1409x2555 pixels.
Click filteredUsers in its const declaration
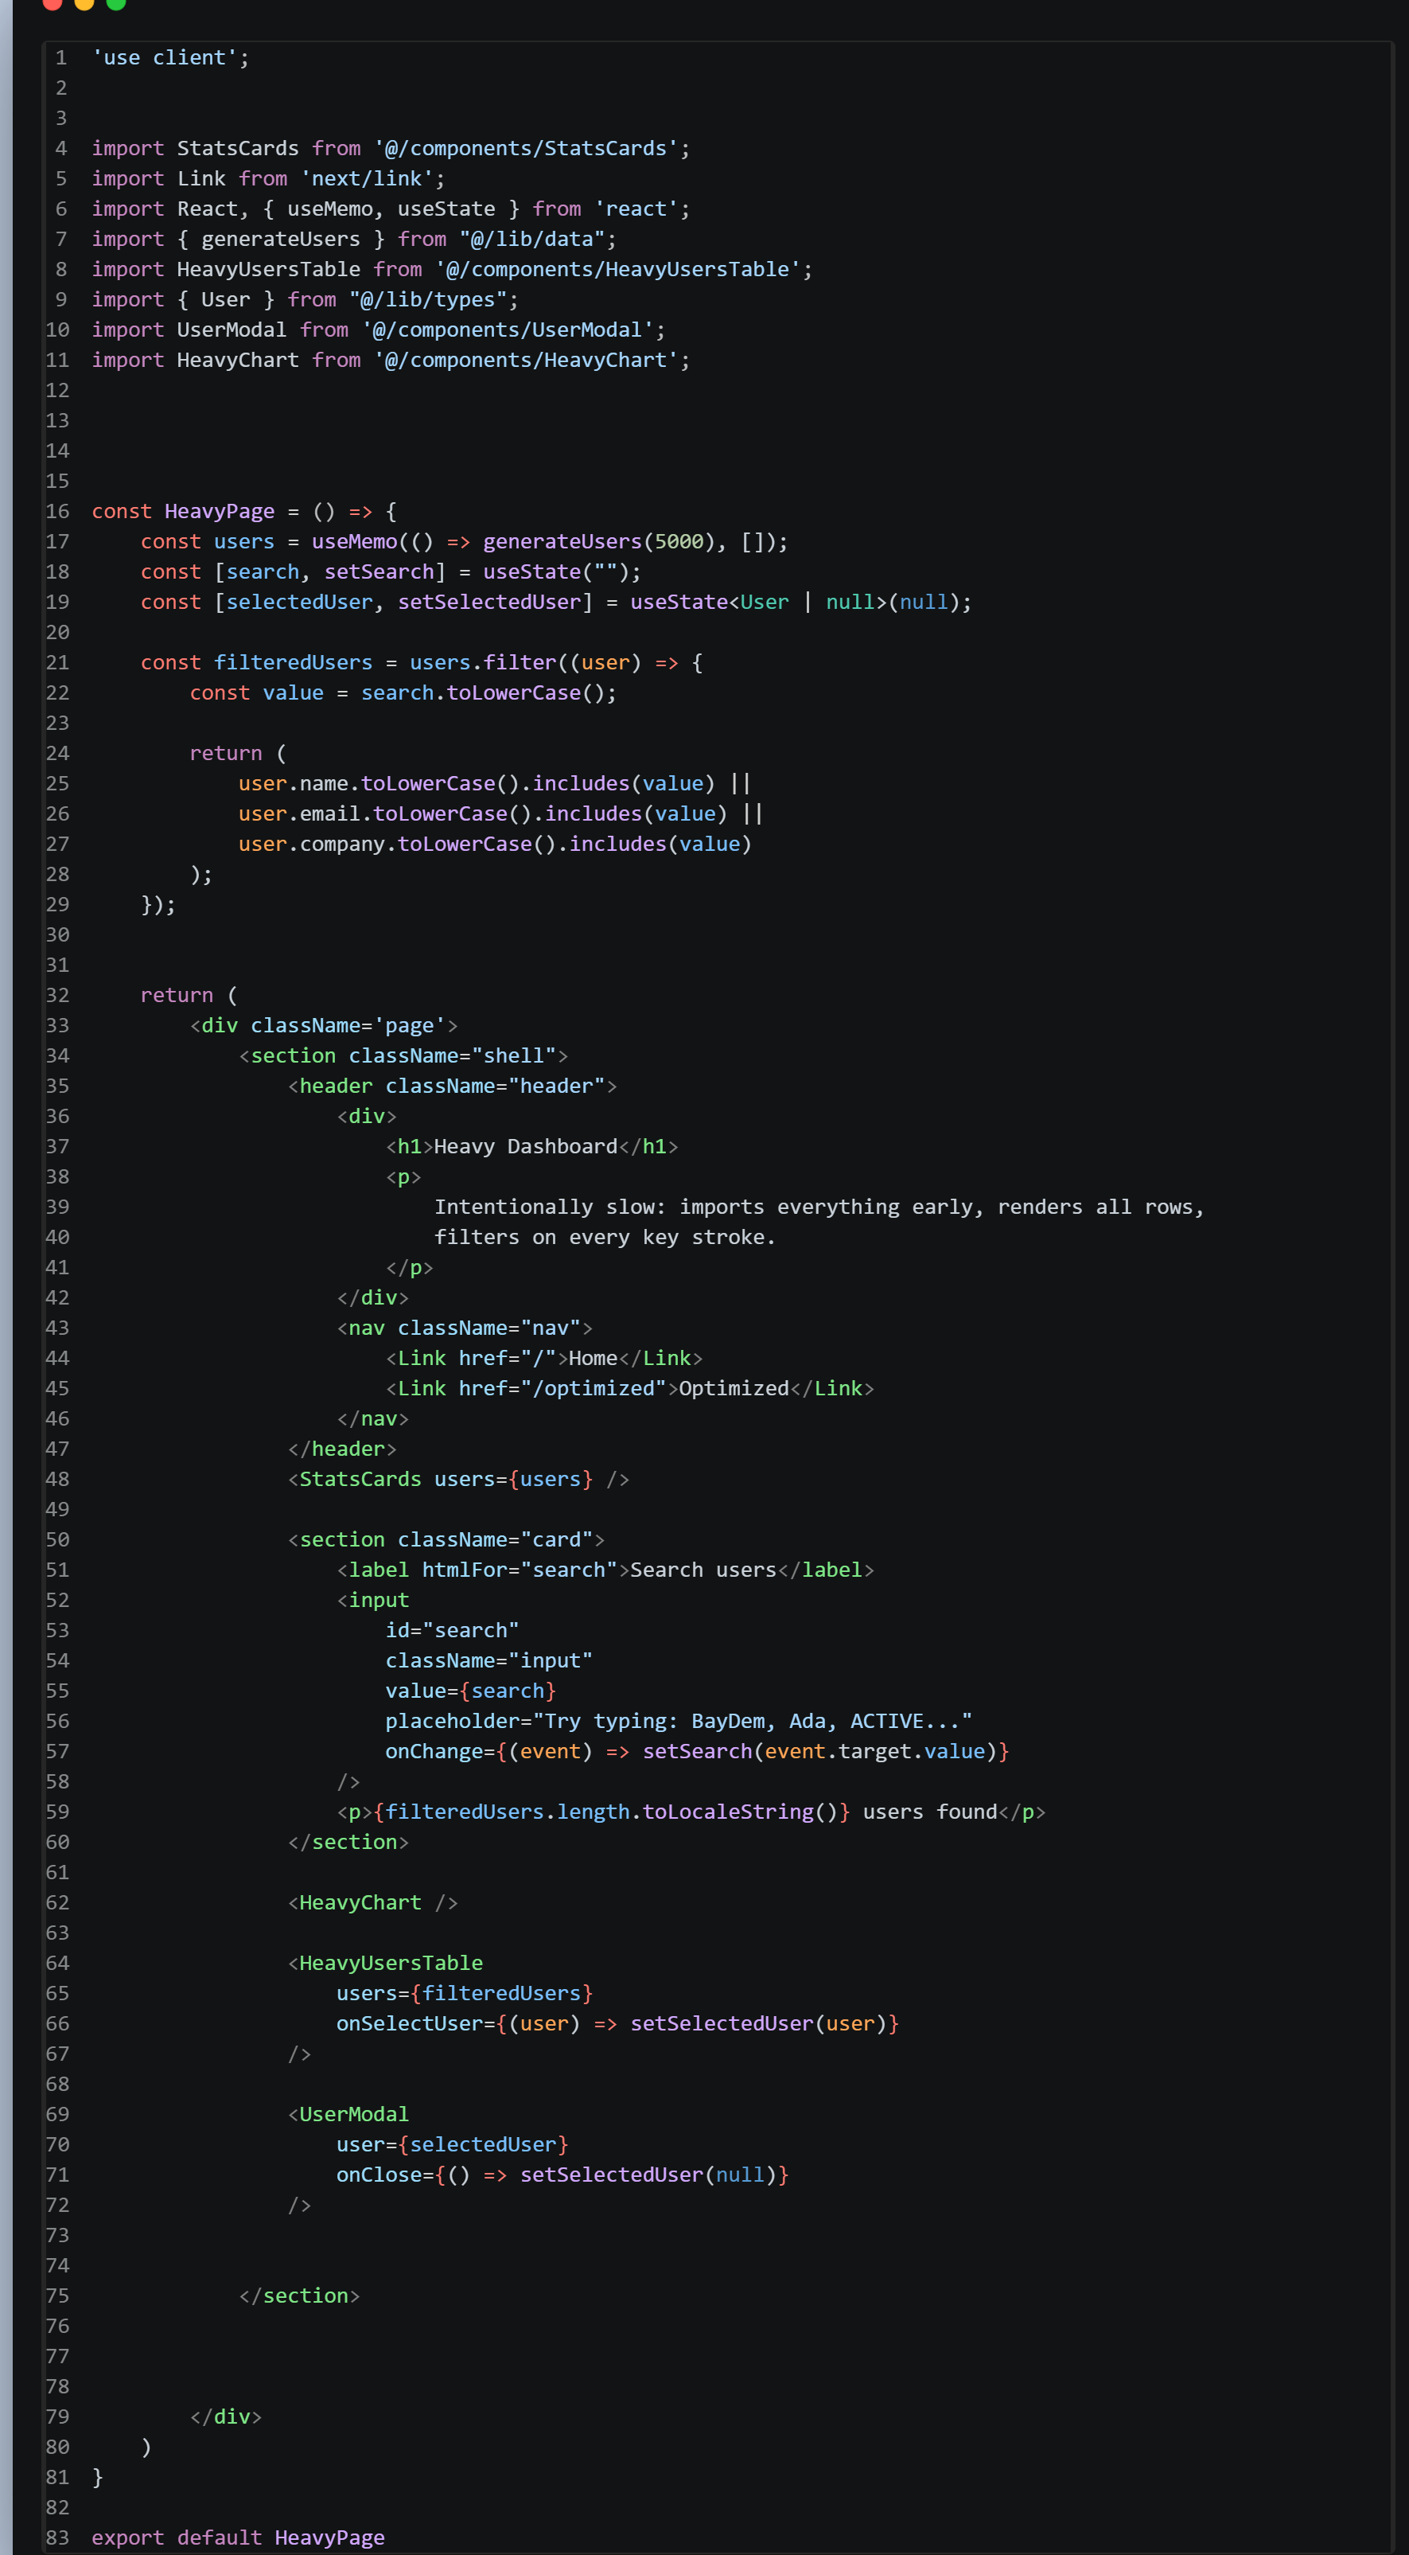(x=294, y=664)
